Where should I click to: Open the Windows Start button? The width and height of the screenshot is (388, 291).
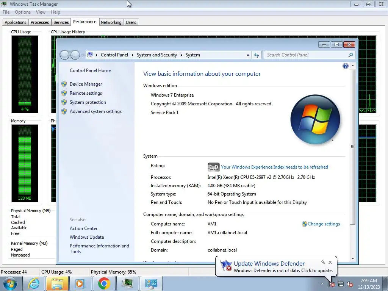click(10, 283)
